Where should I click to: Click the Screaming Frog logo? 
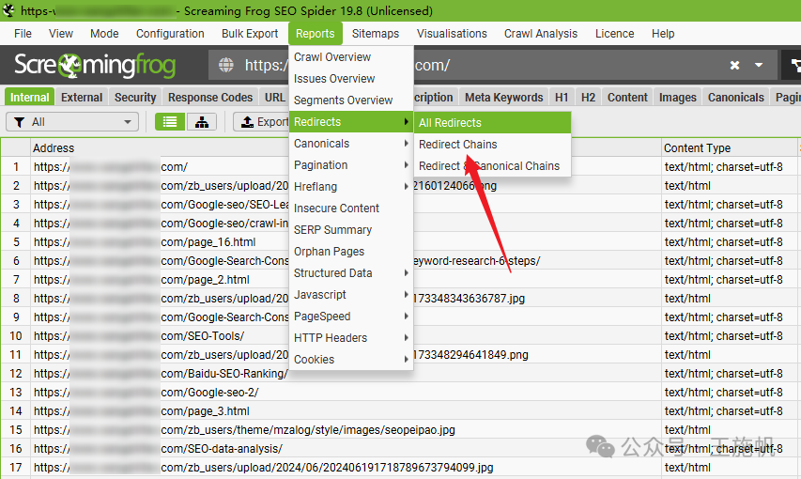point(95,65)
